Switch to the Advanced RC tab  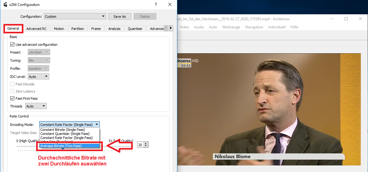36,29
